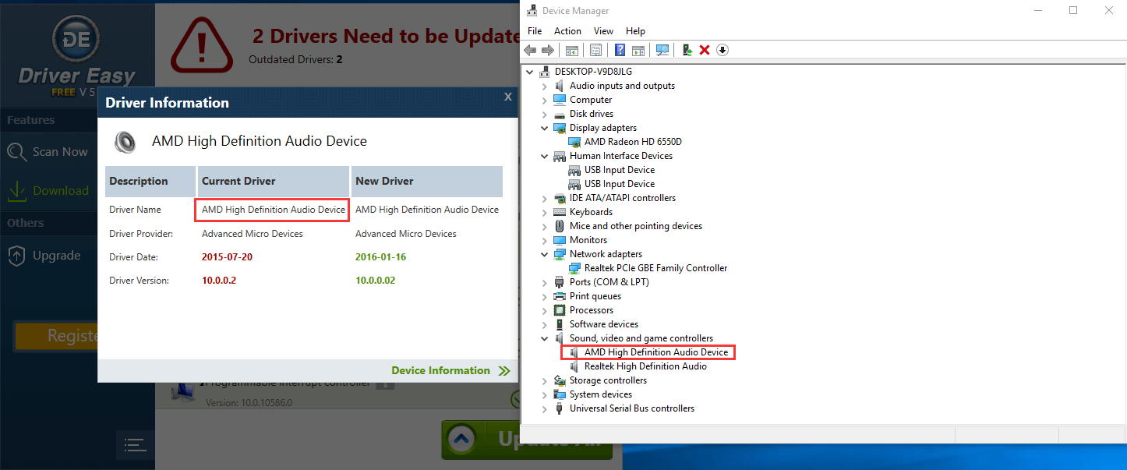Screen dimensions: 1127x470
Task: Select Realtek High Definition Audio device
Action: point(645,366)
